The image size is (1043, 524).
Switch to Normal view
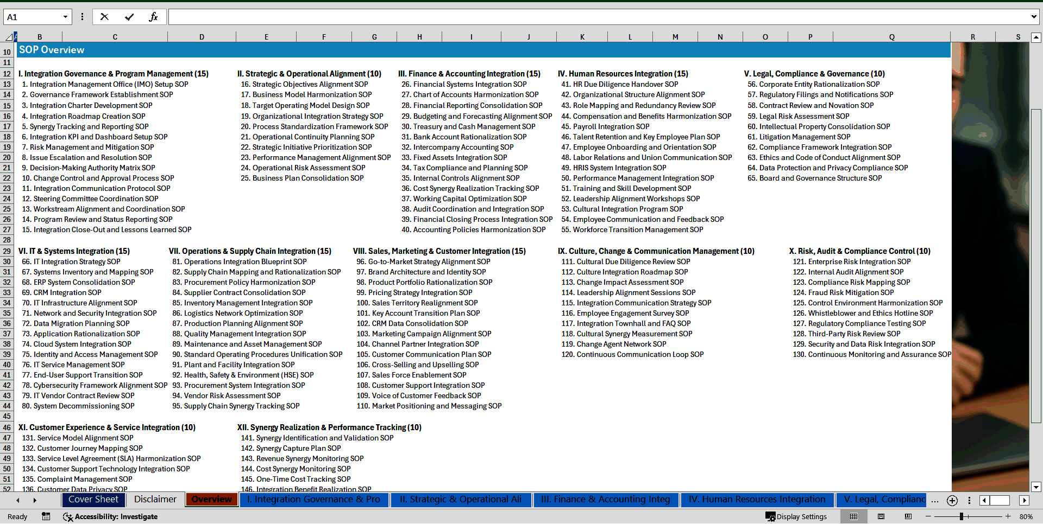(x=854, y=516)
